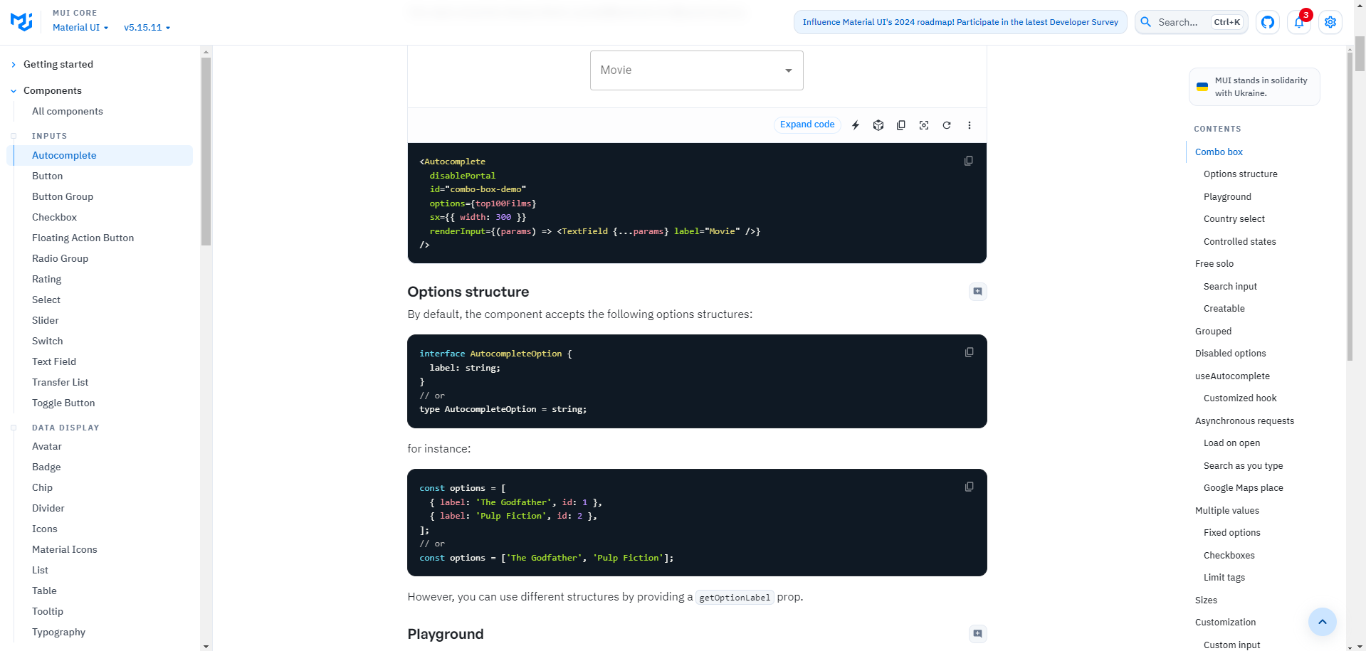Open Checkbox component page
The height and width of the screenshot is (651, 1366).
[54, 217]
